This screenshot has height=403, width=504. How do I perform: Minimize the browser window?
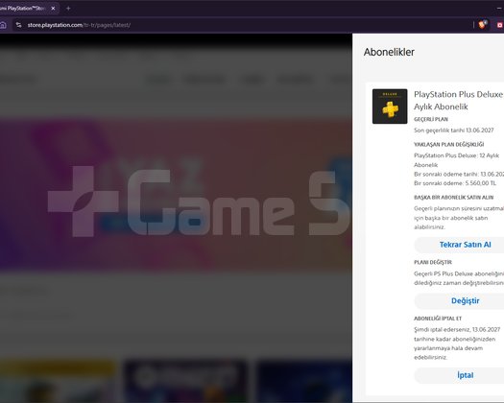(x=500, y=9)
